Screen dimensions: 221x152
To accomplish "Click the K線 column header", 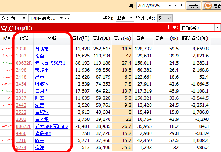I will pyautogui.click(x=7, y=38).
